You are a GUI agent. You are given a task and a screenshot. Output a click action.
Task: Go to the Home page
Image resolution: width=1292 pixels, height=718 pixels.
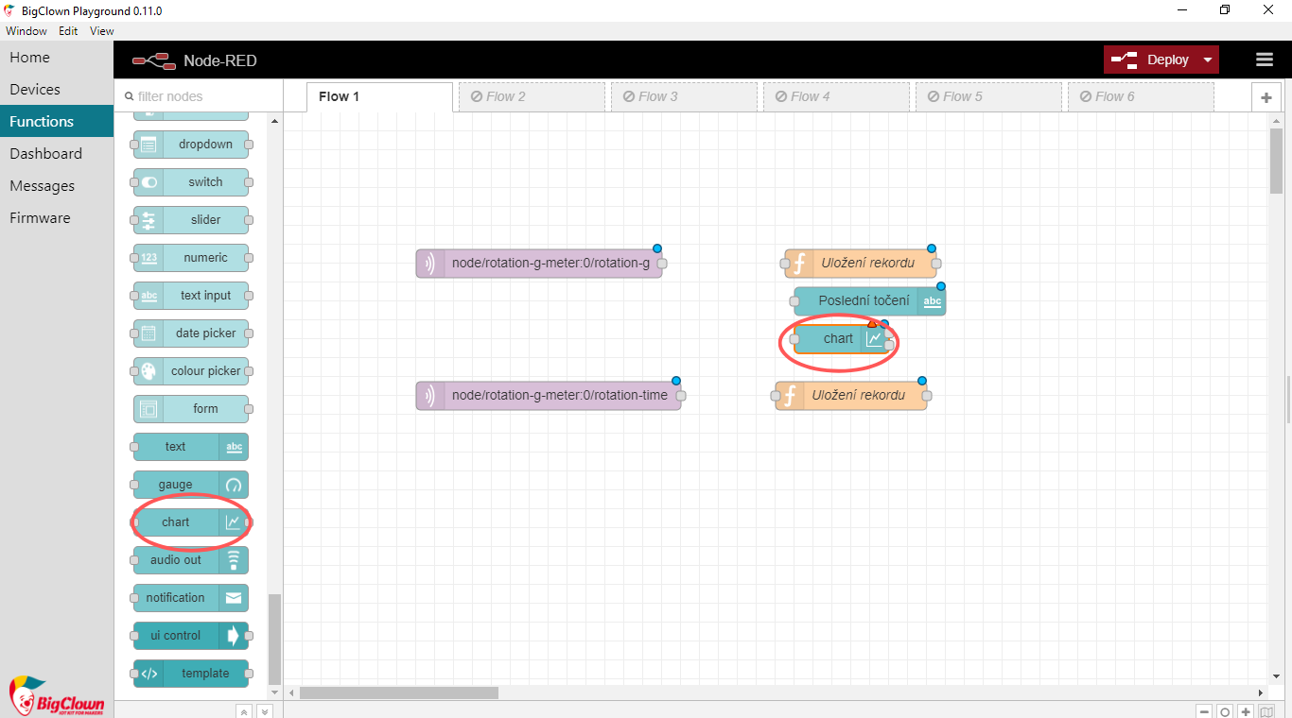point(57,58)
